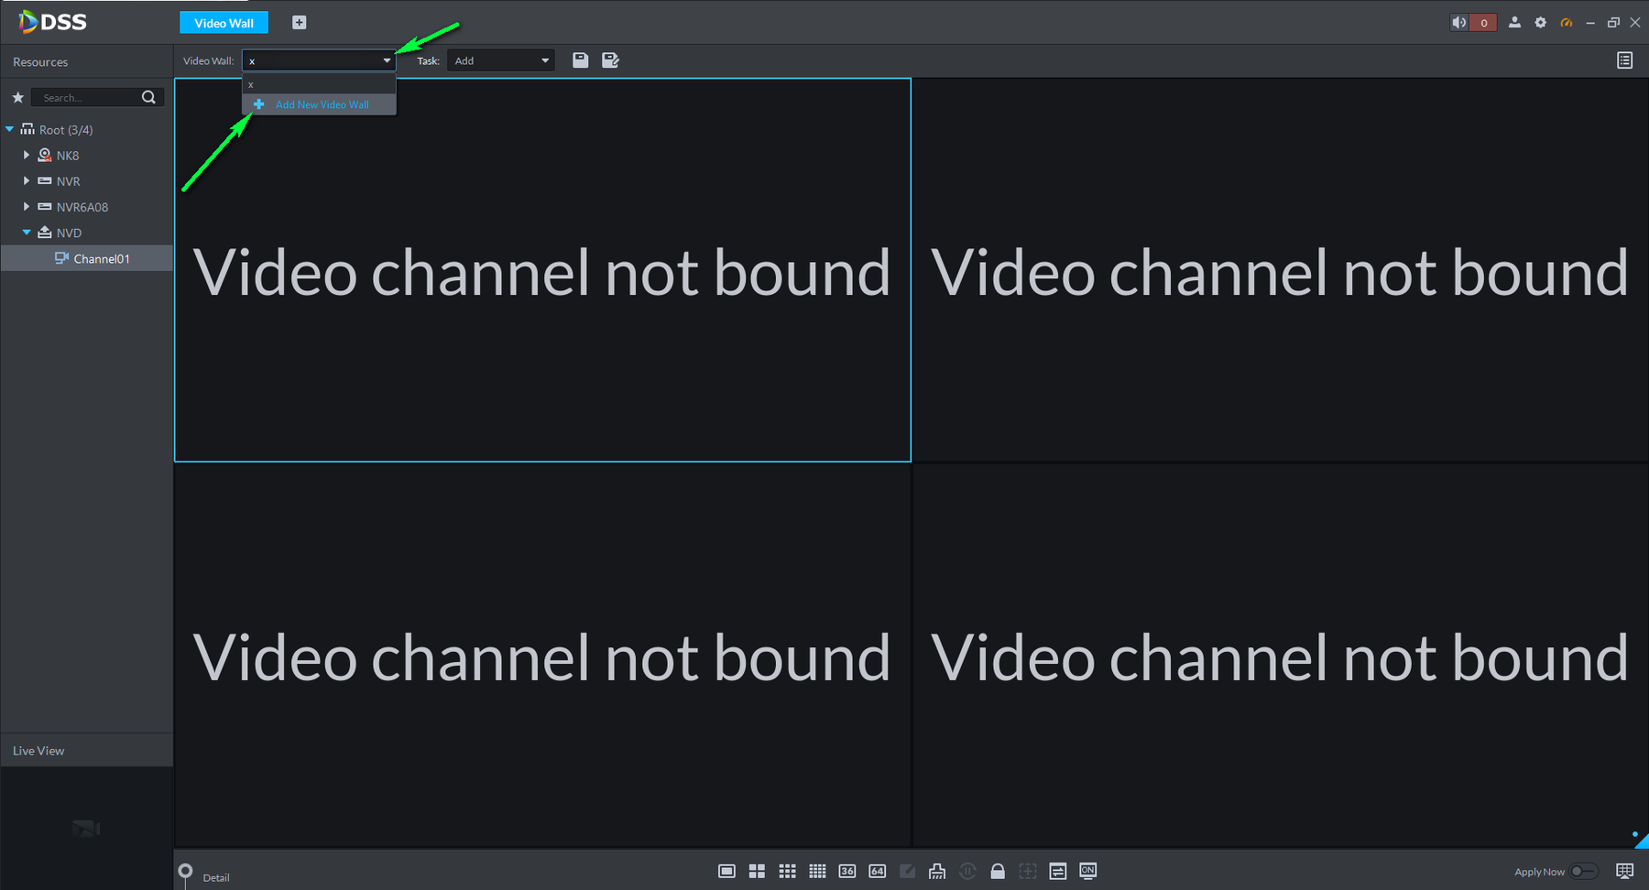
Task: Toggle the Apply Now switch
Action: pyautogui.click(x=1584, y=872)
